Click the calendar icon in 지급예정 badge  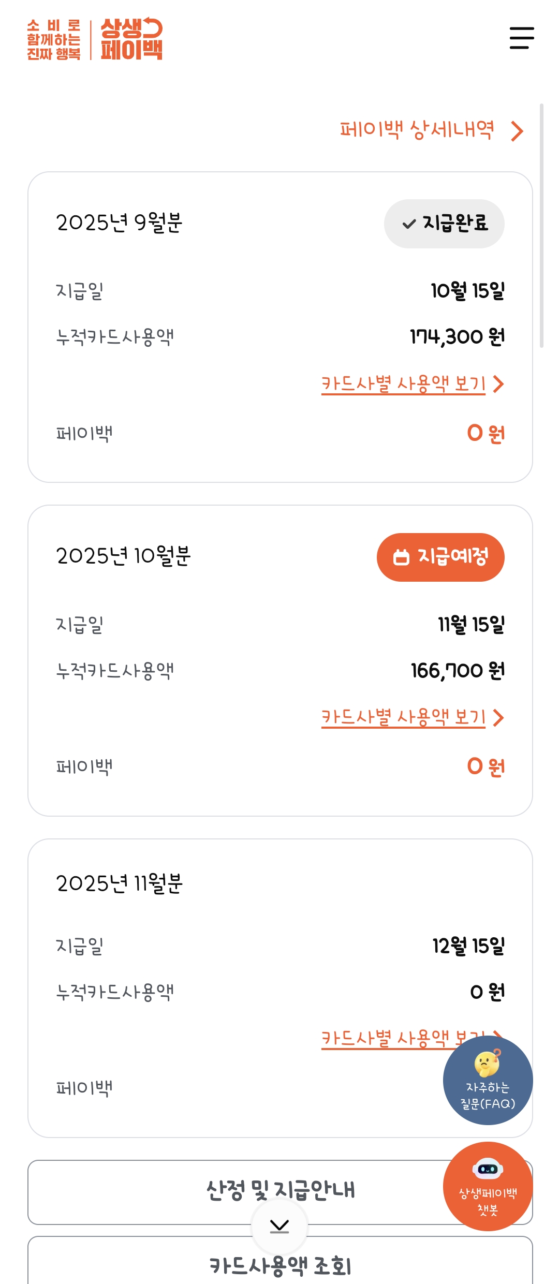(401, 557)
